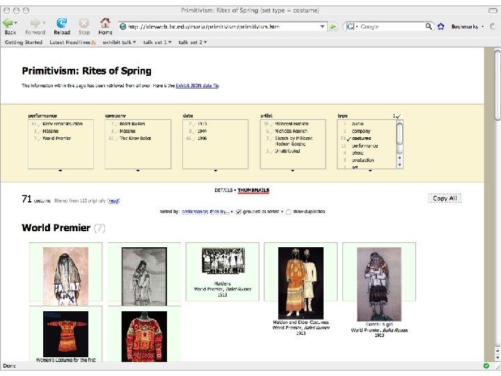Click the Home house icon
Viewport: 501px width, 376px height.
[105, 23]
